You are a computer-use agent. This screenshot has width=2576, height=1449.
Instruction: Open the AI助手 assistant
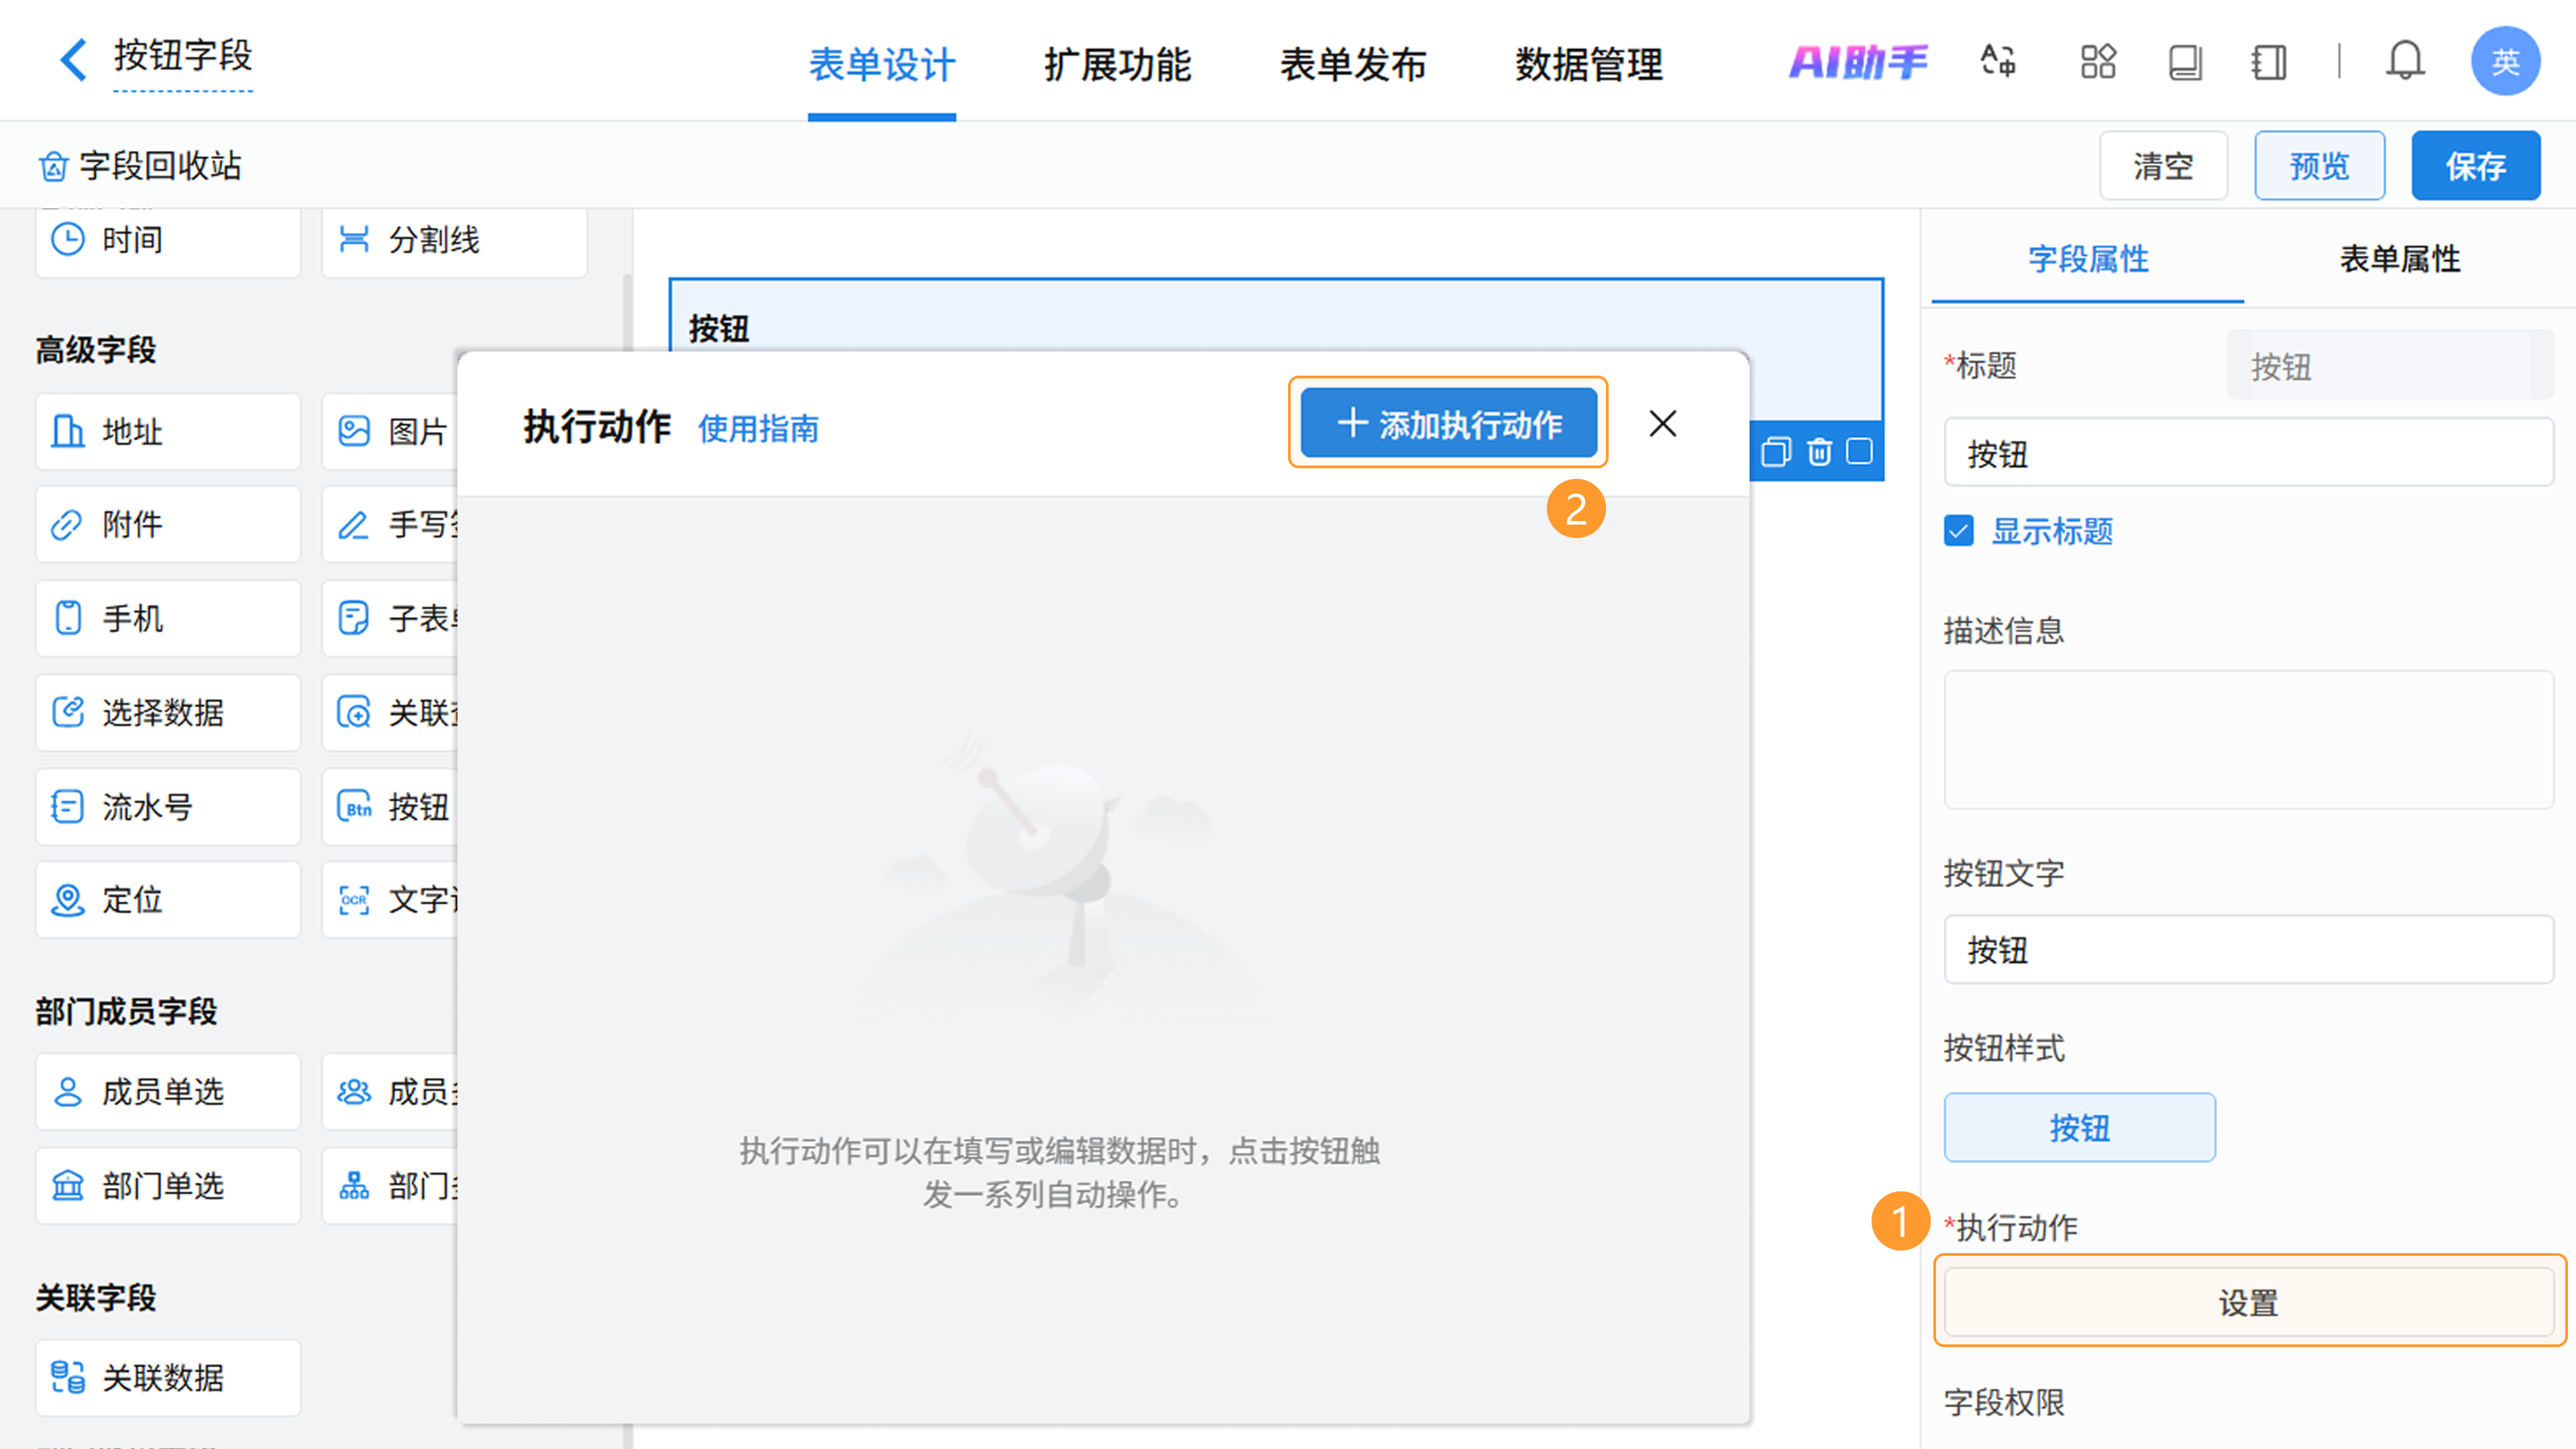pyautogui.click(x=1858, y=62)
